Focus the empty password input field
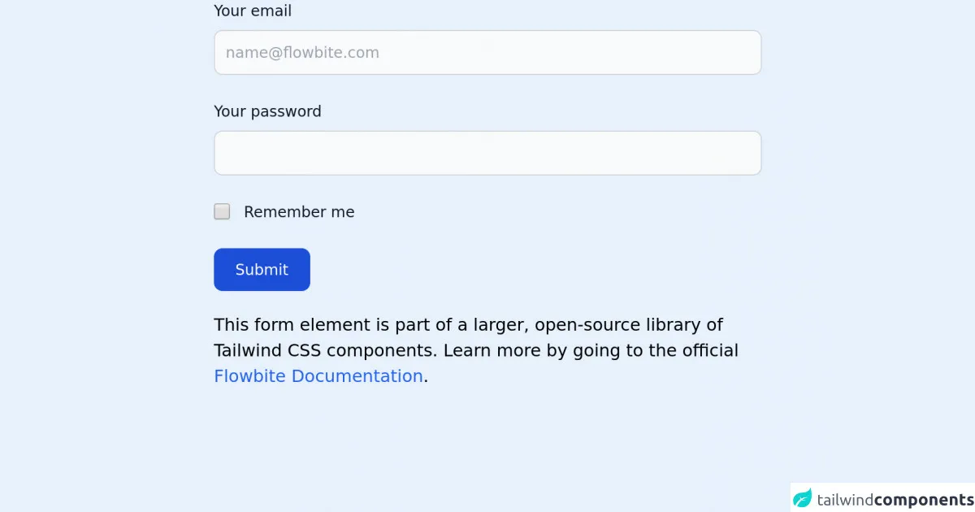975x512 pixels. click(x=487, y=153)
